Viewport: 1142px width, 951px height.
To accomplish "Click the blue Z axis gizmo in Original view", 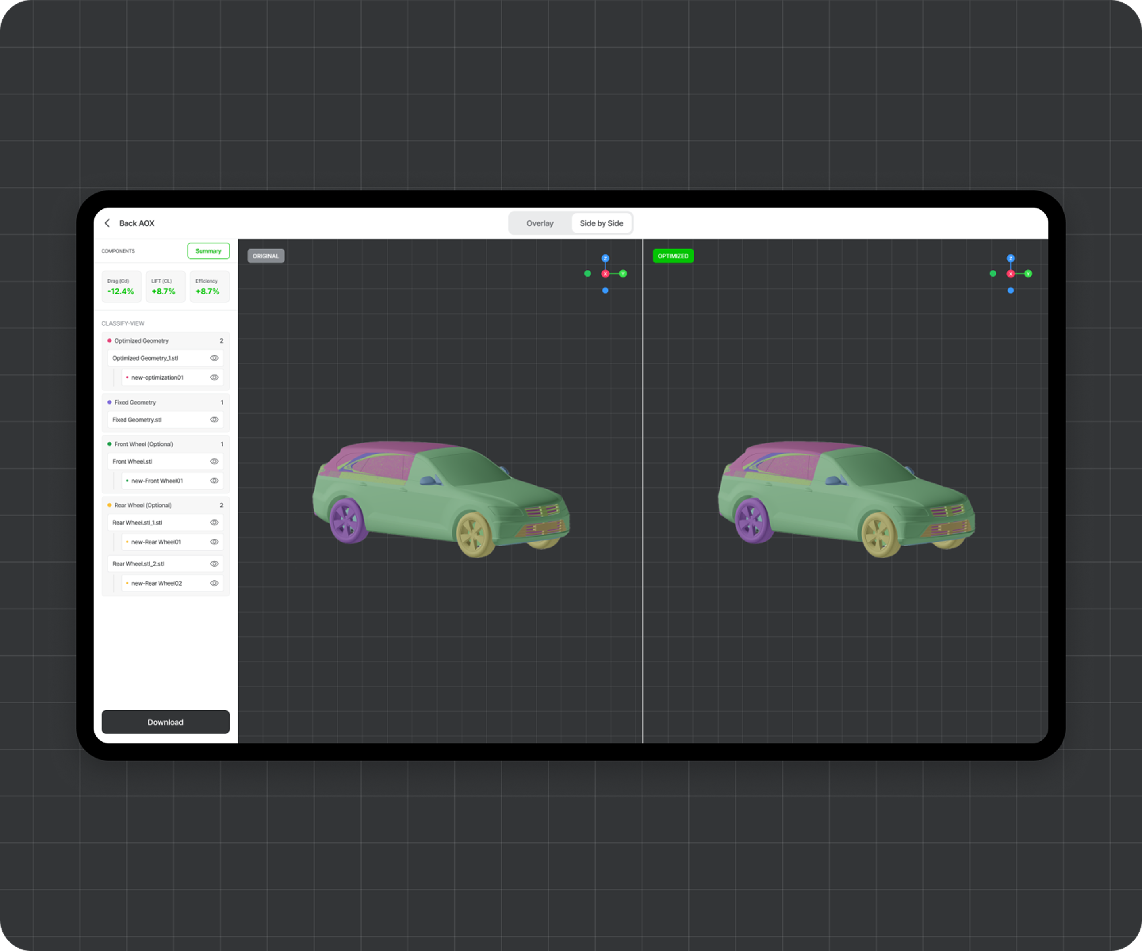I will (x=605, y=259).
